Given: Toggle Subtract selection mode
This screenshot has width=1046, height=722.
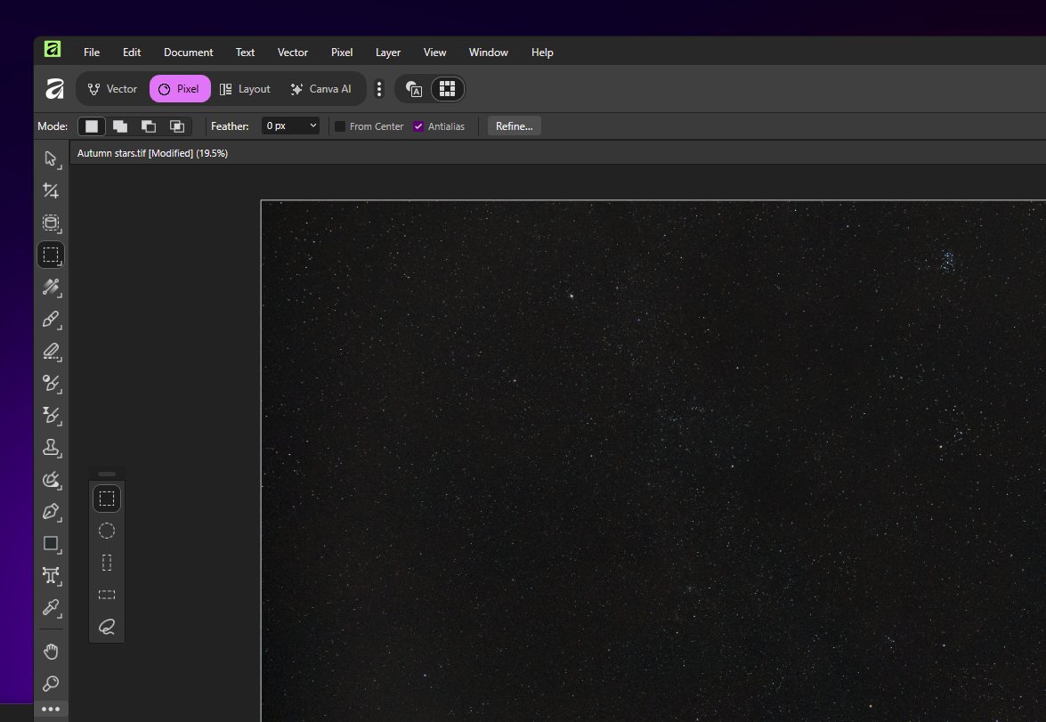Looking at the screenshot, I should tap(149, 126).
